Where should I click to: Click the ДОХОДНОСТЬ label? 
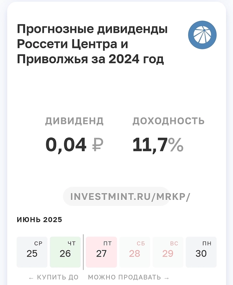(x=168, y=121)
